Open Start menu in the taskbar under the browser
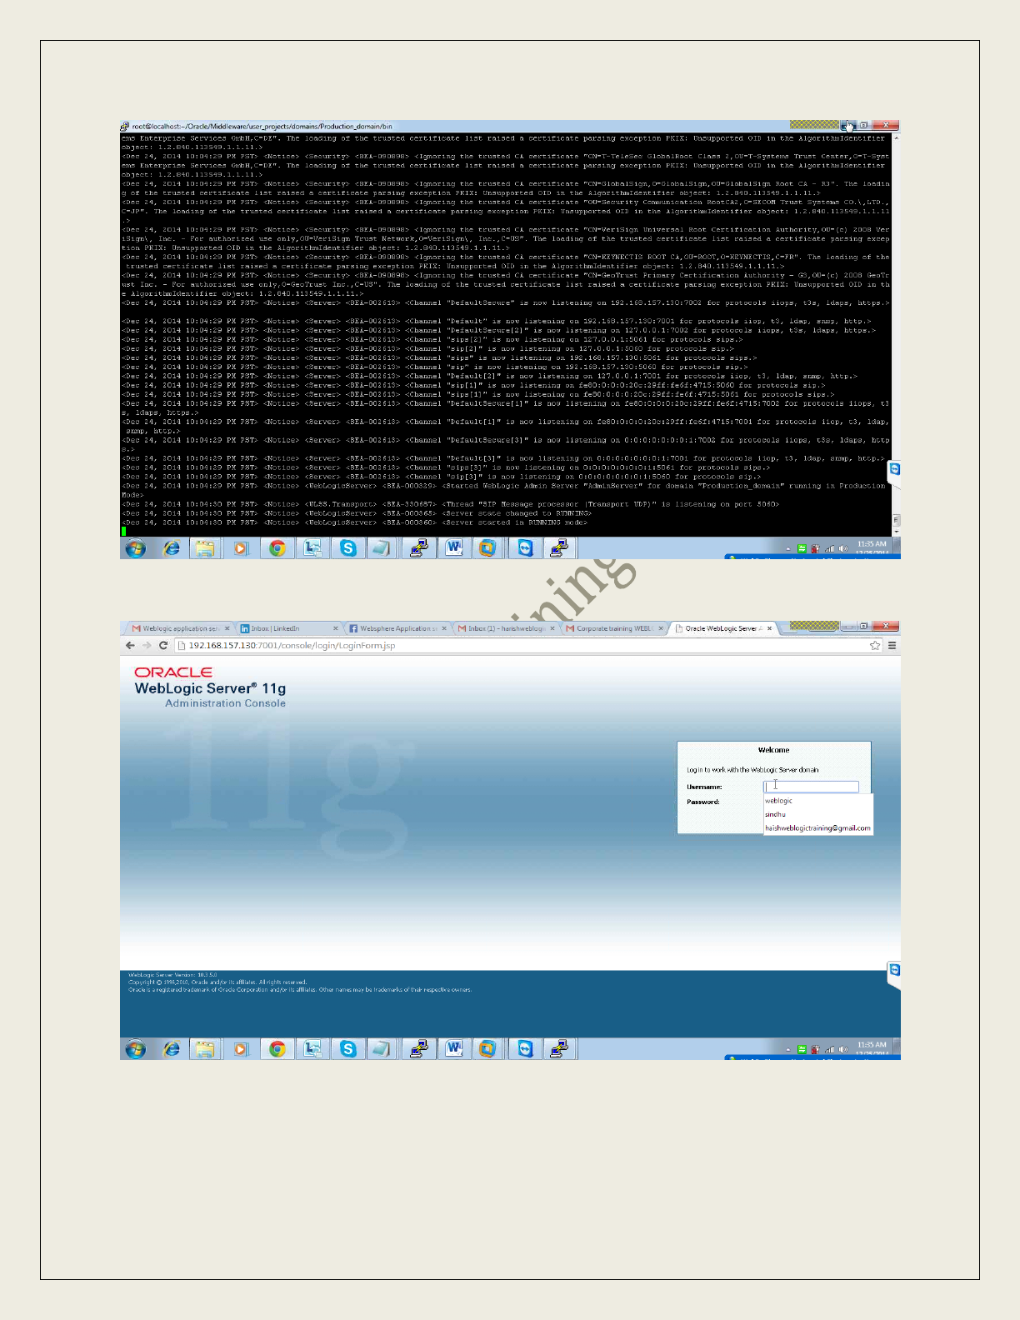This screenshot has height=1320, width=1020. point(135,1048)
